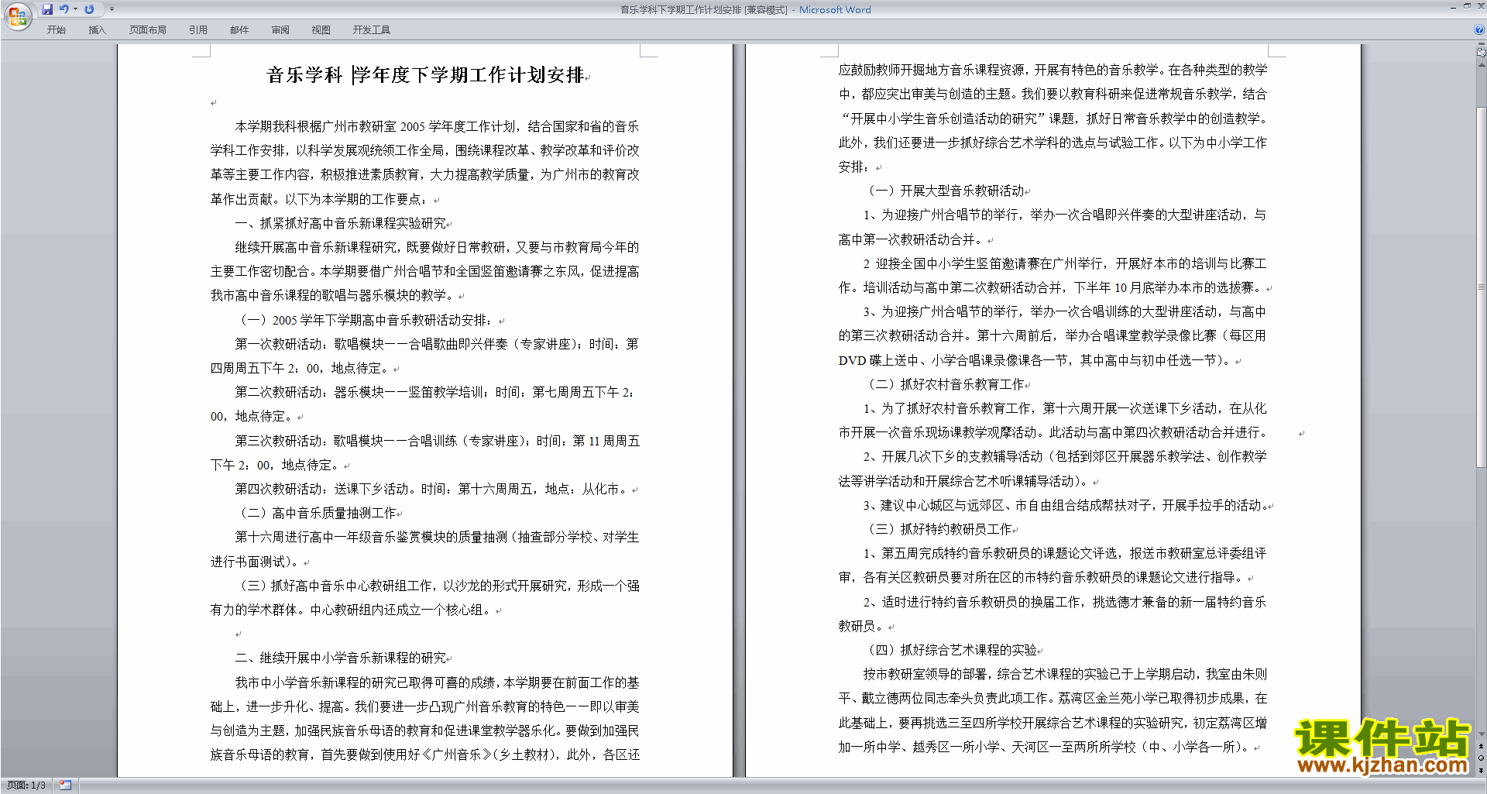
Task: Click the vertical scrollbar up arrow
Action: click(1481, 64)
